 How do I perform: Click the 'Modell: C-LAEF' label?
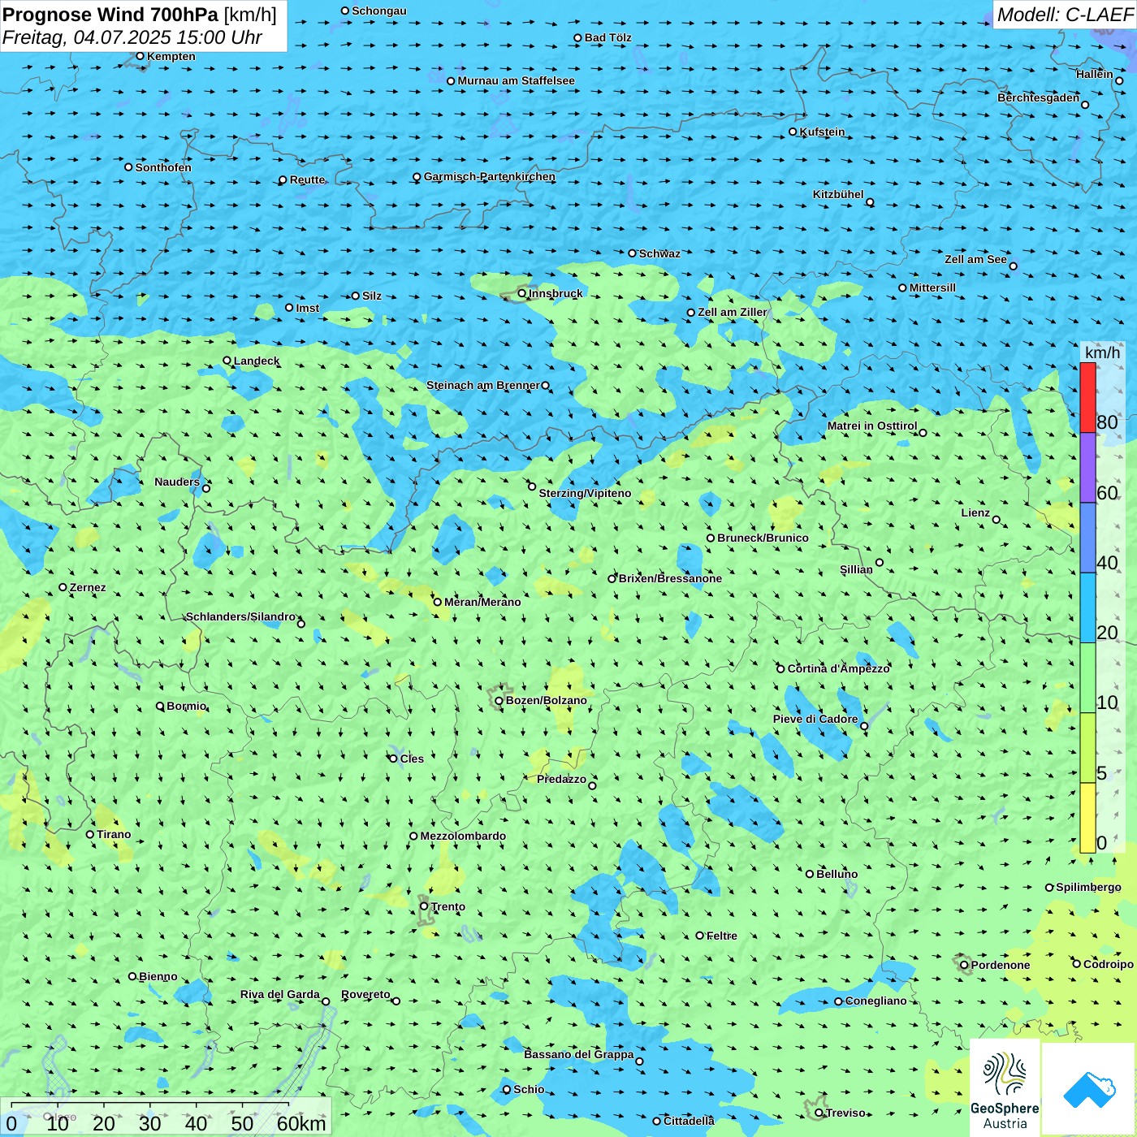tap(1065, 15)
